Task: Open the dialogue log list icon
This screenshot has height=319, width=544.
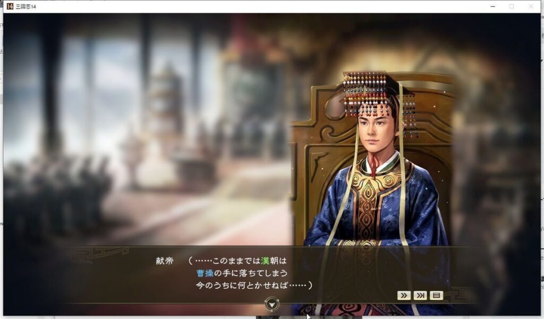Action: [437, 296]
